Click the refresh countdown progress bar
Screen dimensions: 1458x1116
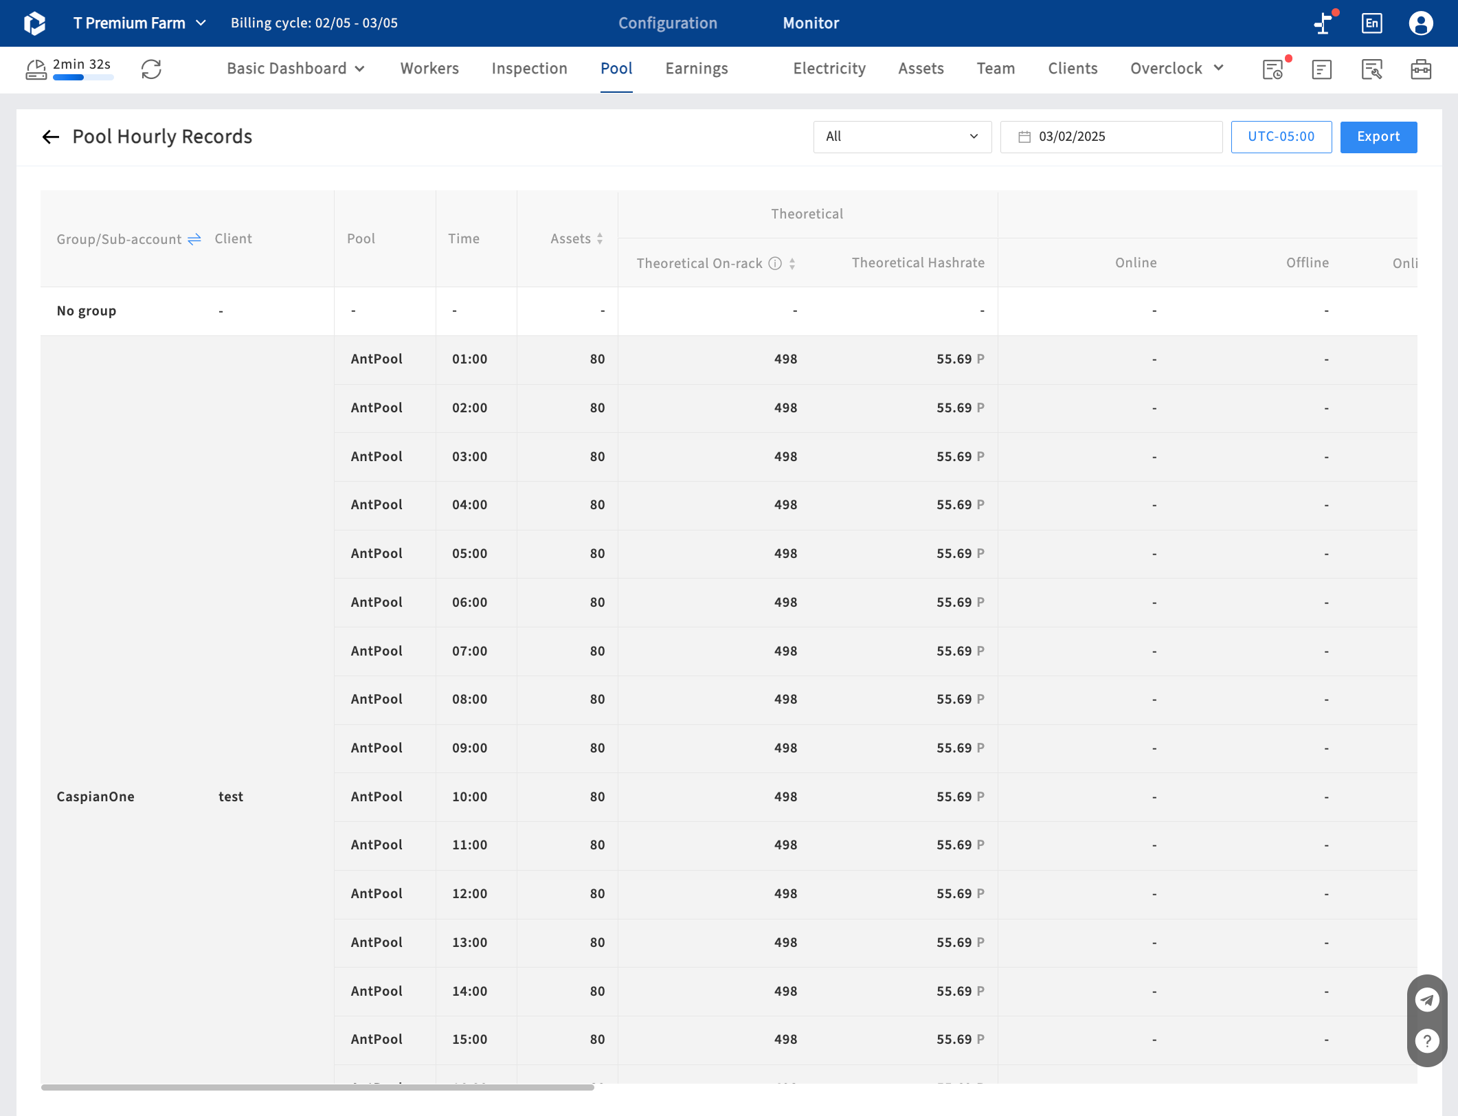pos(83,78)
